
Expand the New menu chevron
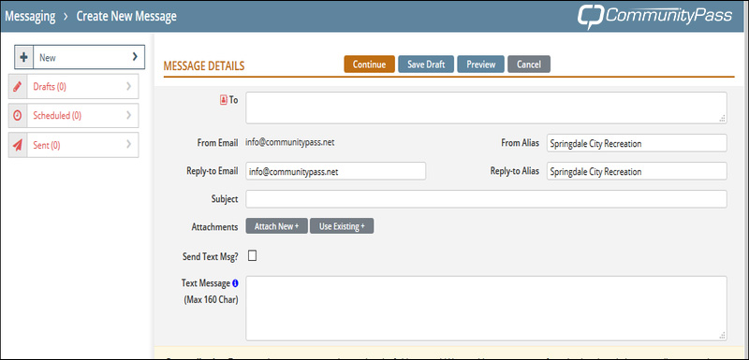[x=135, y=57]
